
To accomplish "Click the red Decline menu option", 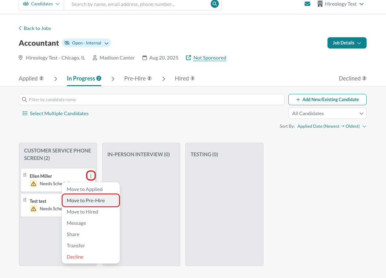I will (91, 257).
